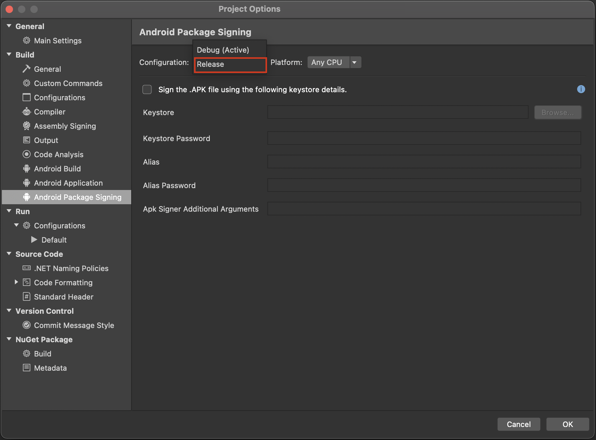
Task: Click the Android Build robot icon
Action: click(x=27, y=169)
